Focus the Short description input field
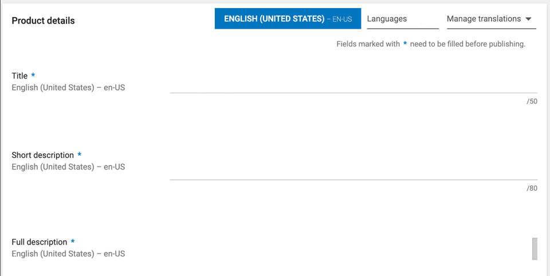The height and width of the screenshot is (276, 550). click(353, 171)
